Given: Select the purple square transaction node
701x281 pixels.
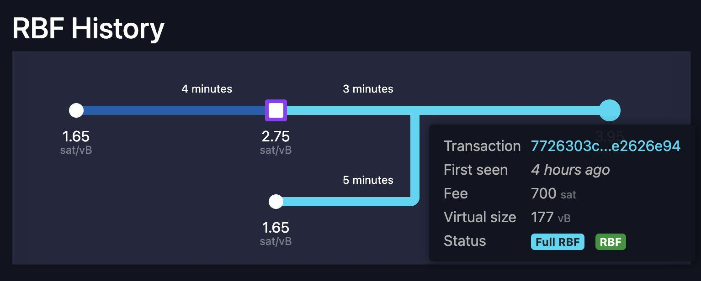Looking at the screenshot, I should pos(276,110).
